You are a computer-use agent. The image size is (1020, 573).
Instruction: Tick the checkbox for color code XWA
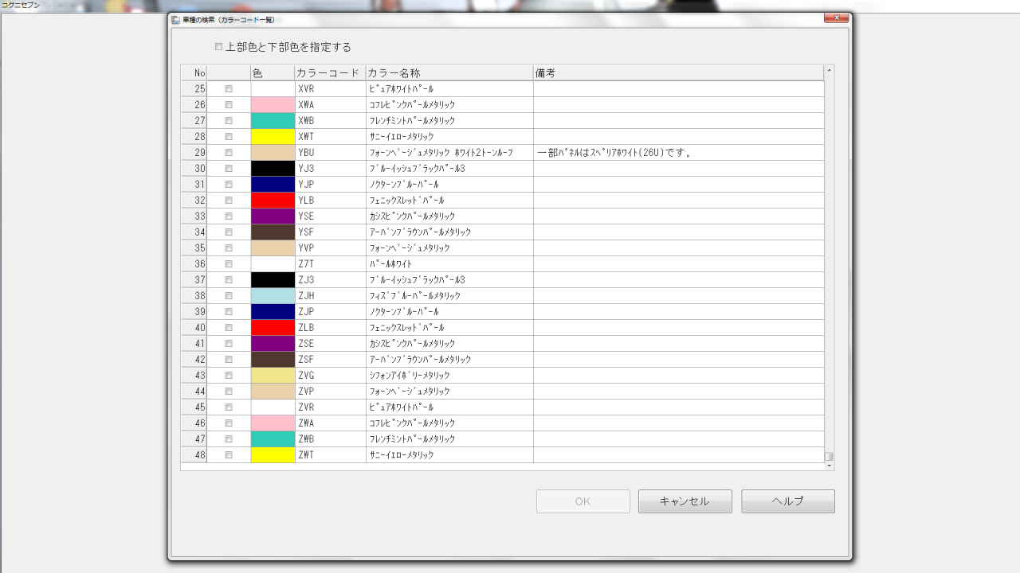point(229,104)
